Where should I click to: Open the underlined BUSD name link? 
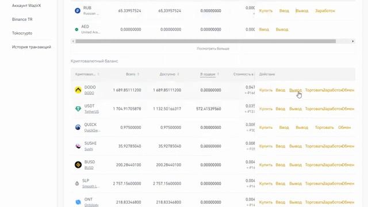(x=89, y=167)
